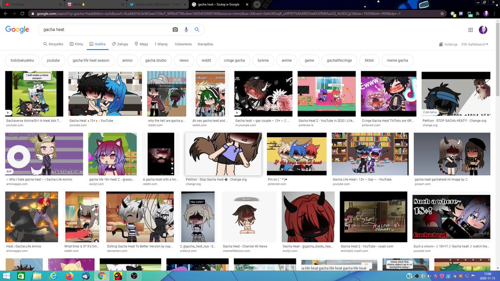500x281 pixels.
Task: Filter by the views chip
Action: (x=184, y=60)
